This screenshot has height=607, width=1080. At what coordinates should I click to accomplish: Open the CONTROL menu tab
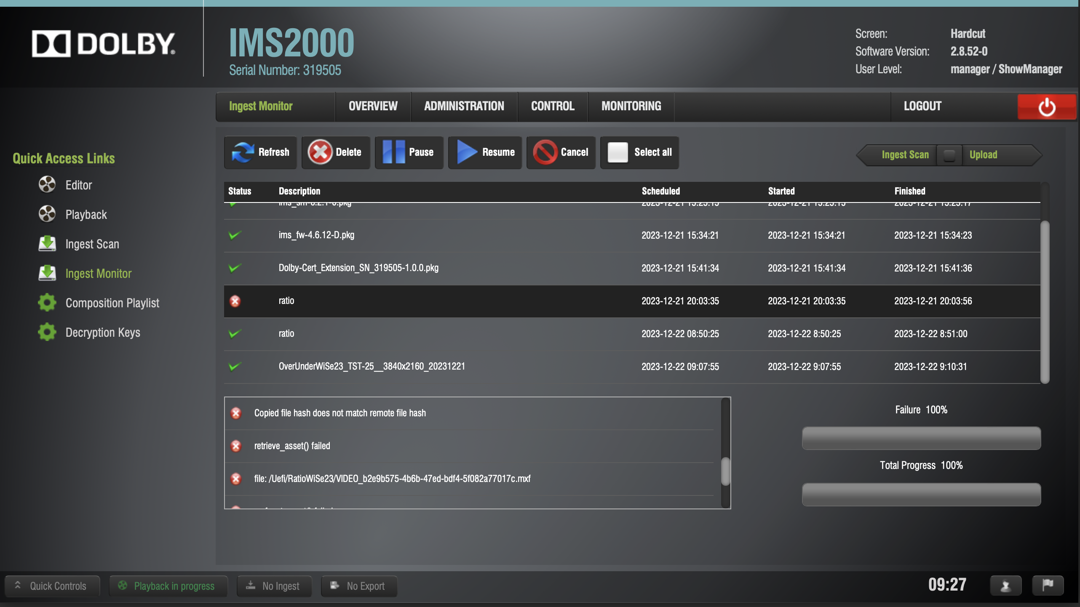552,106
